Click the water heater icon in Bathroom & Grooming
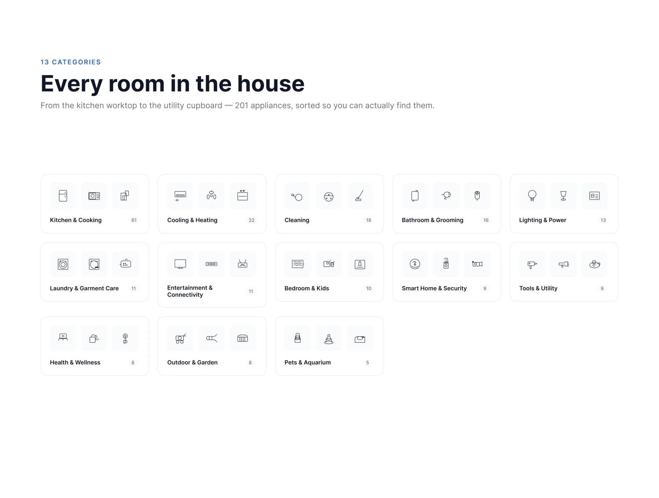Viewport: 659px width, 498px height. (x=415, y=196)
